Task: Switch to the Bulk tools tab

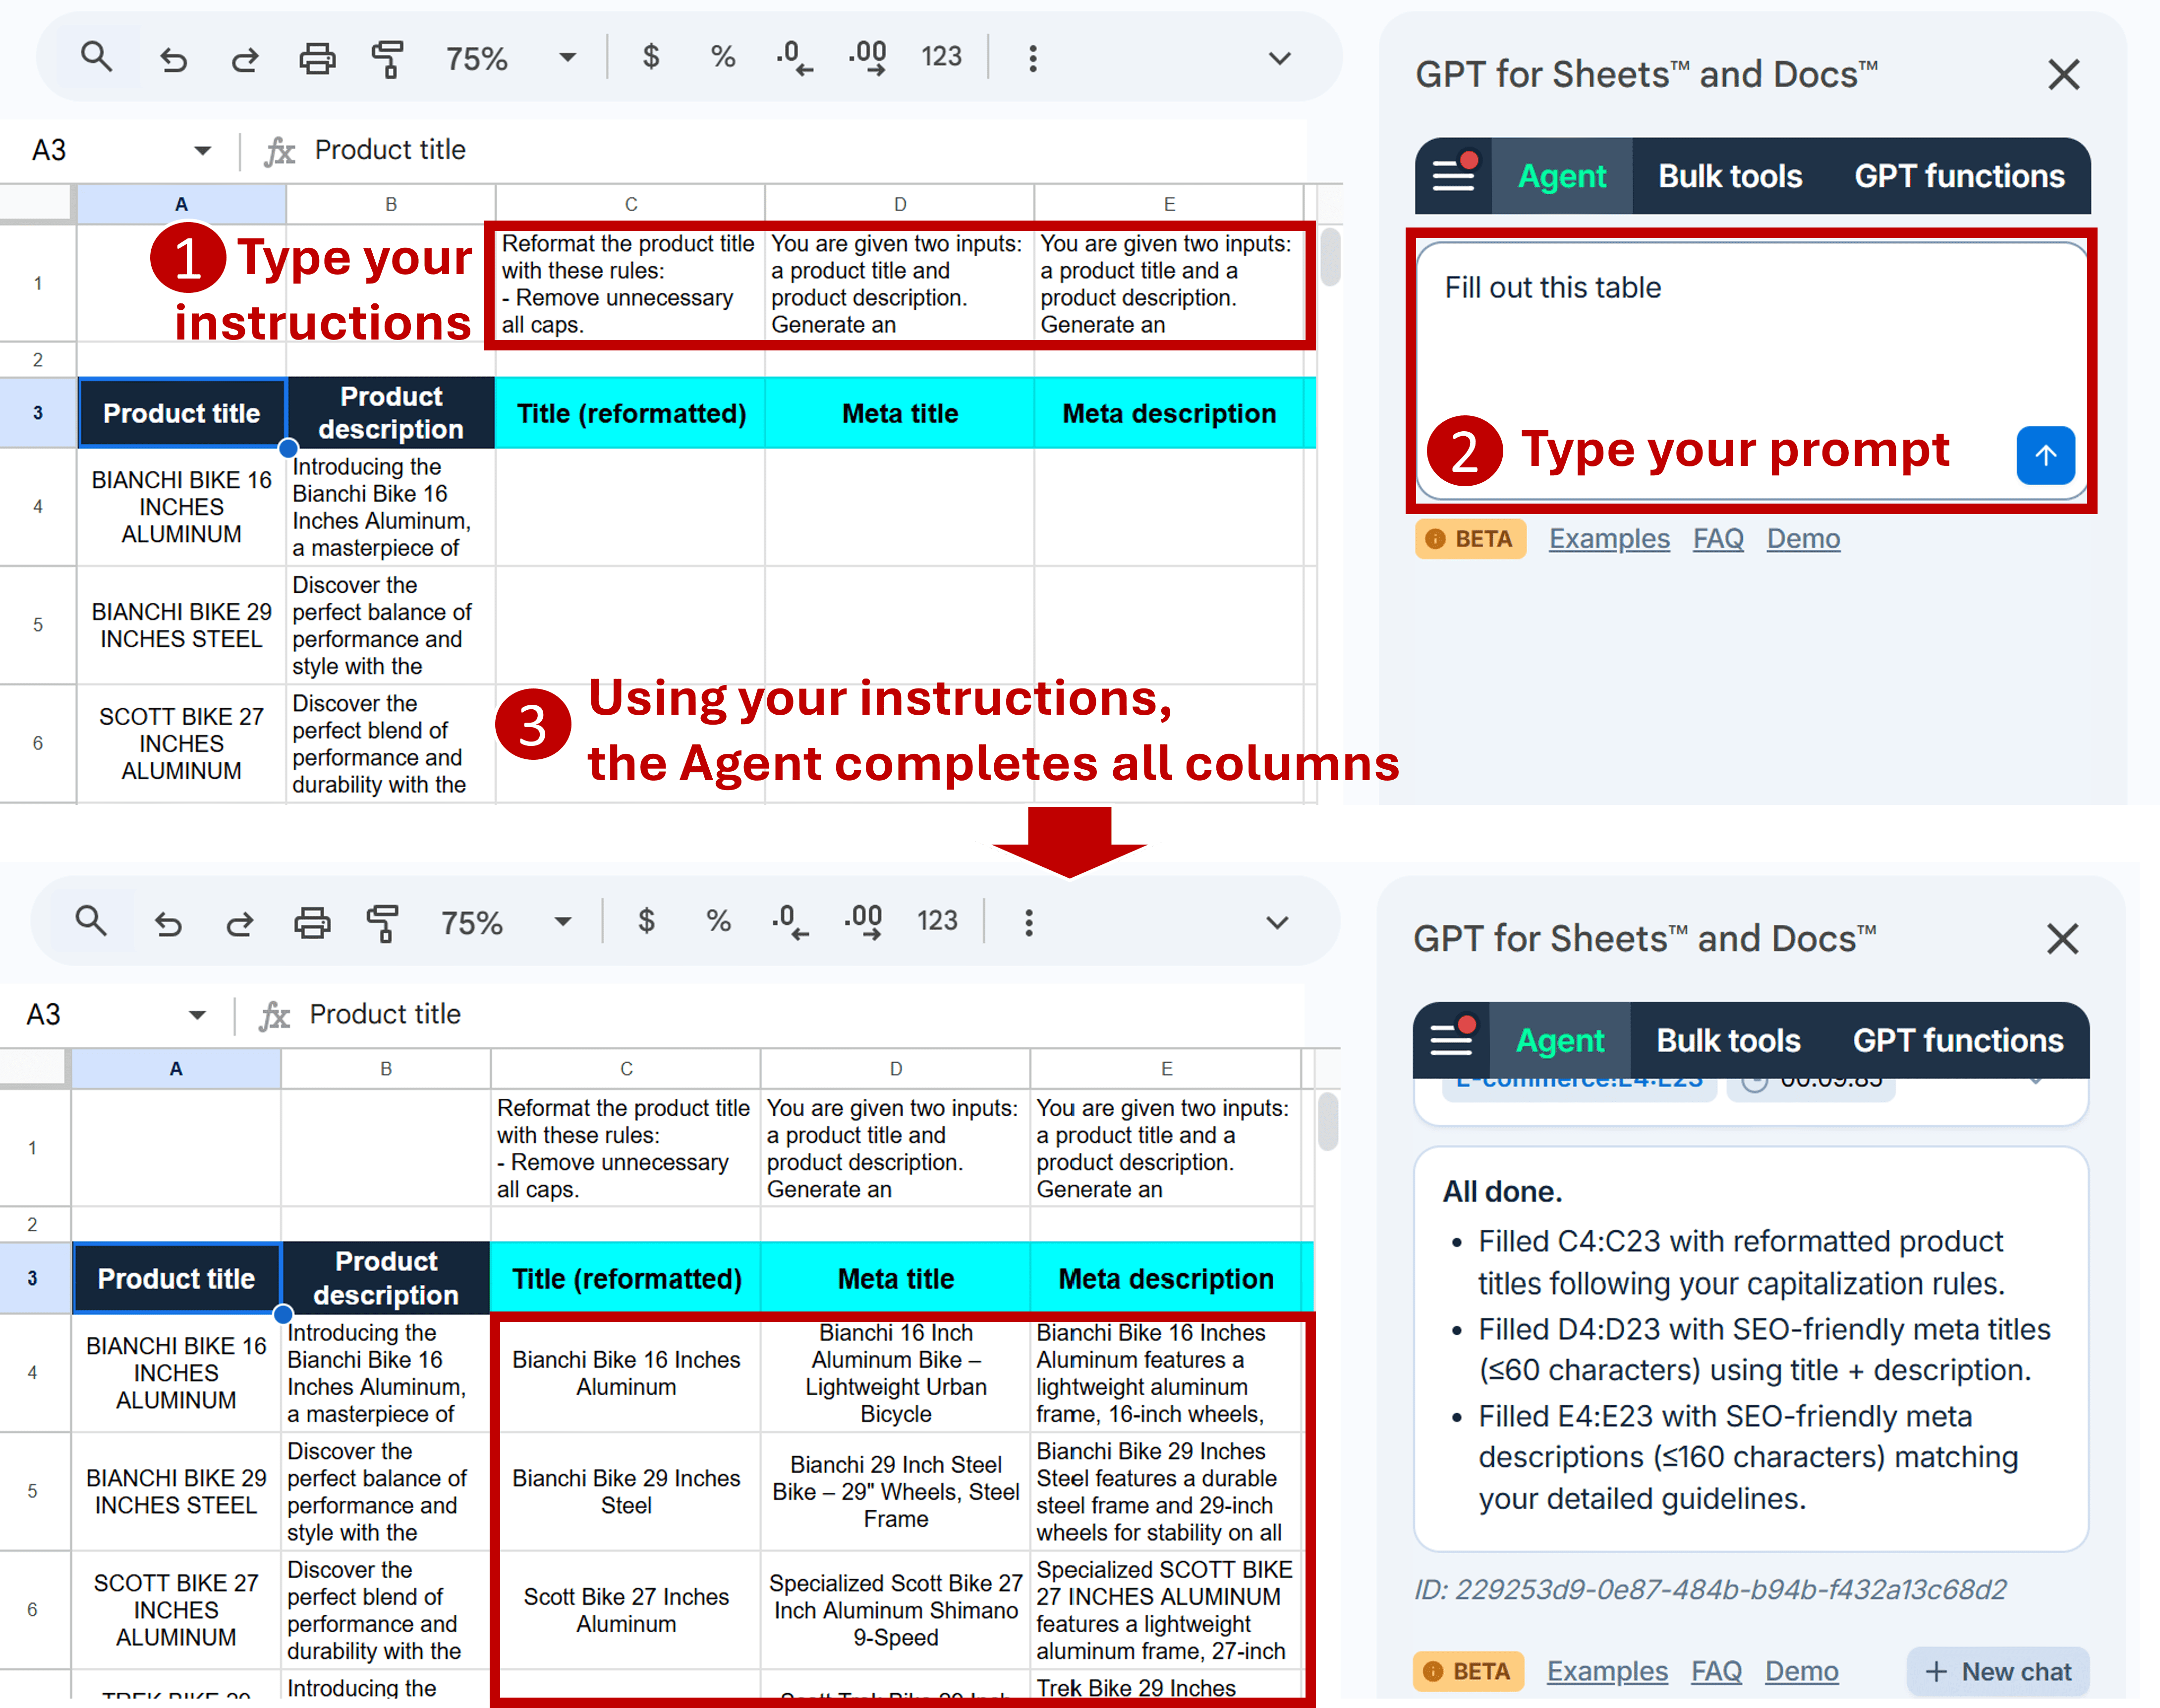Action: pos(1729,175)
